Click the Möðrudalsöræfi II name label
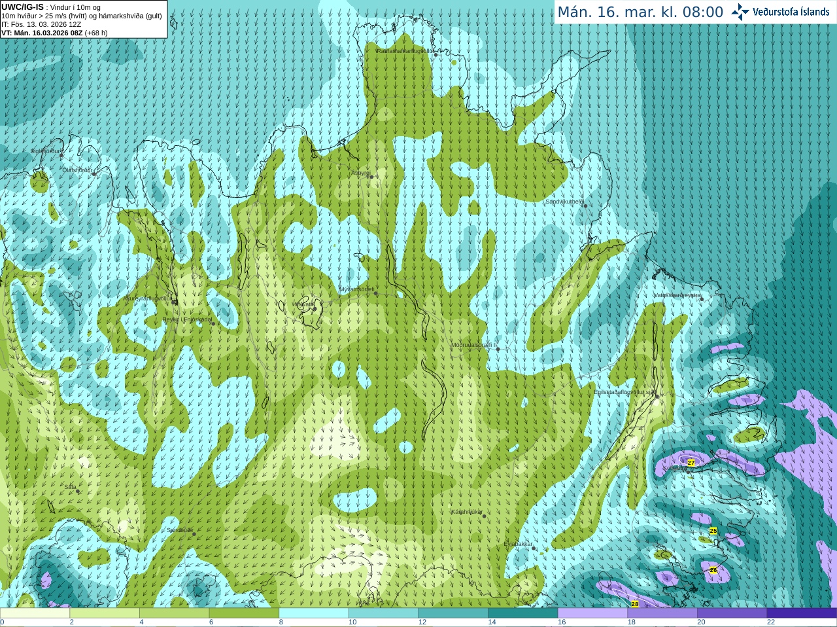Viewport: 837px width, 627px height. click(474, 345)
